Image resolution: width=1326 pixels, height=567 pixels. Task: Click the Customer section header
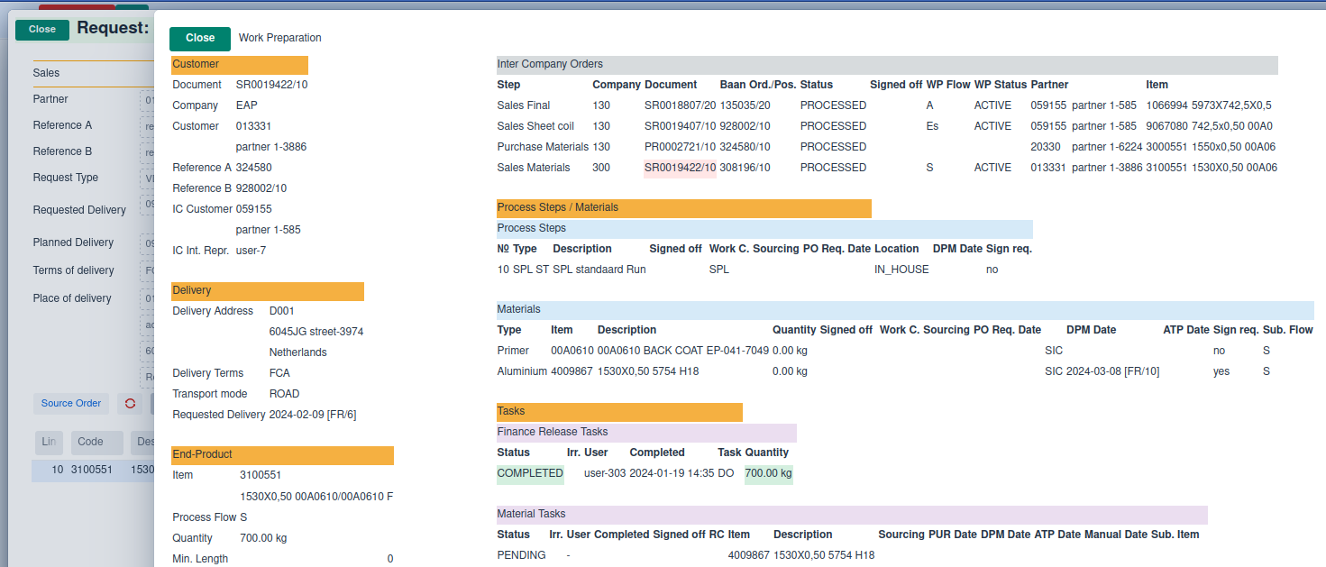point(240,65)
